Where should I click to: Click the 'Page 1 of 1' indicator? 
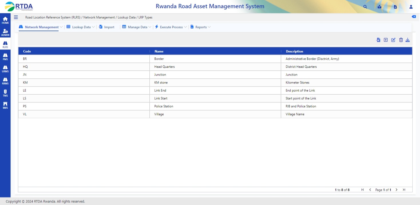click(x=383, y=190)
